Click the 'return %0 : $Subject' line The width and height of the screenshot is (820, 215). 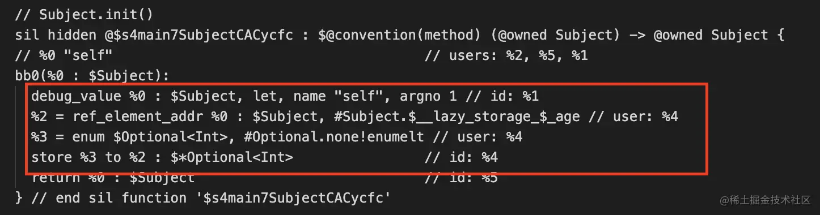[x=113, y=177]
